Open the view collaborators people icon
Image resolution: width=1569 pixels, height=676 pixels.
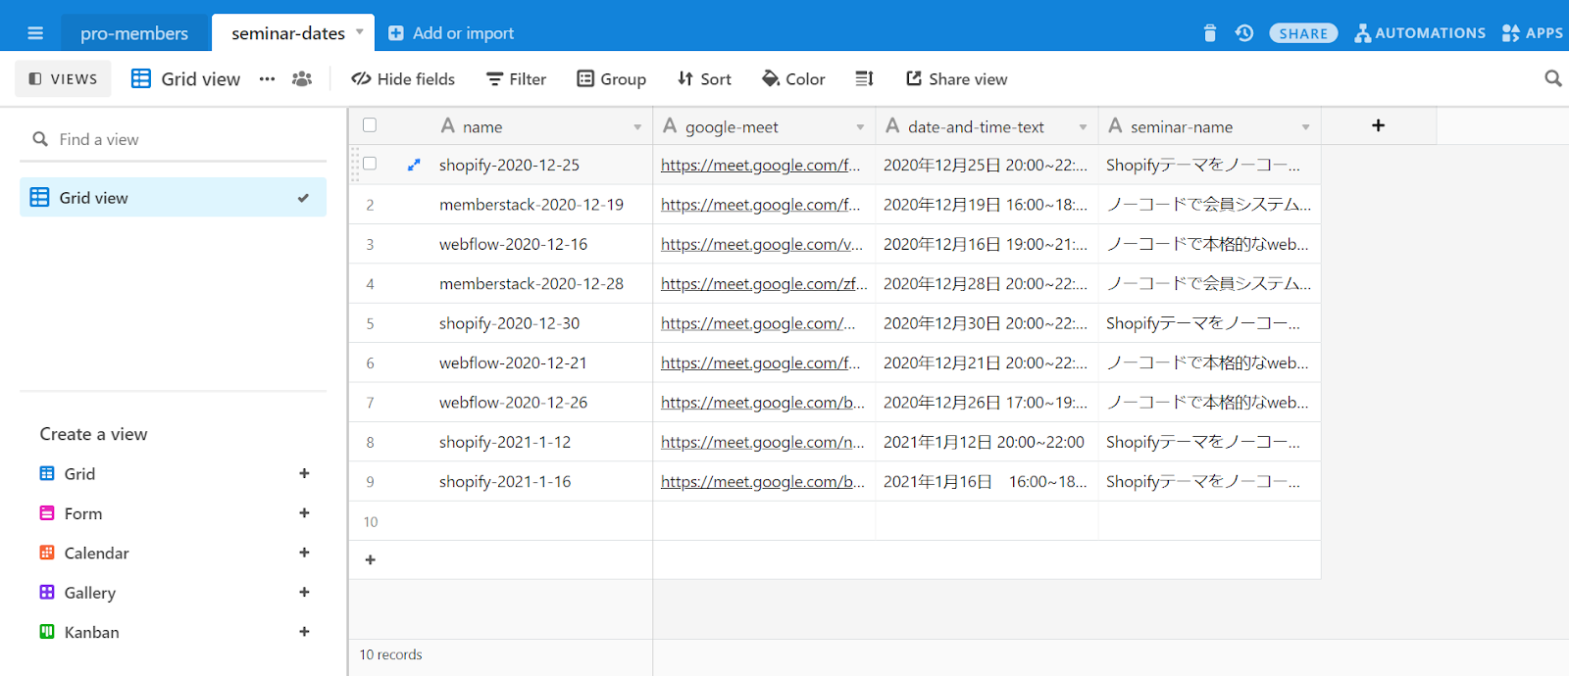click(302, 78)
